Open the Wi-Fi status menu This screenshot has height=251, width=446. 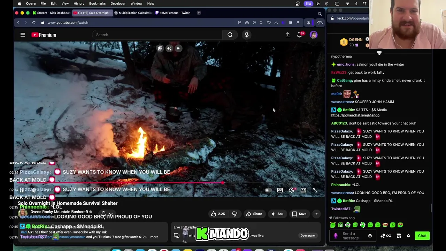[x=347, y=3]
